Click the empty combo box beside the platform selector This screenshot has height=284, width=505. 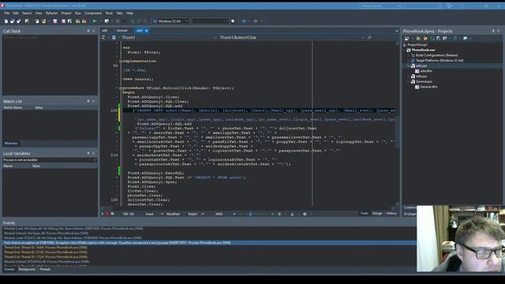click(x=211, y=21)
